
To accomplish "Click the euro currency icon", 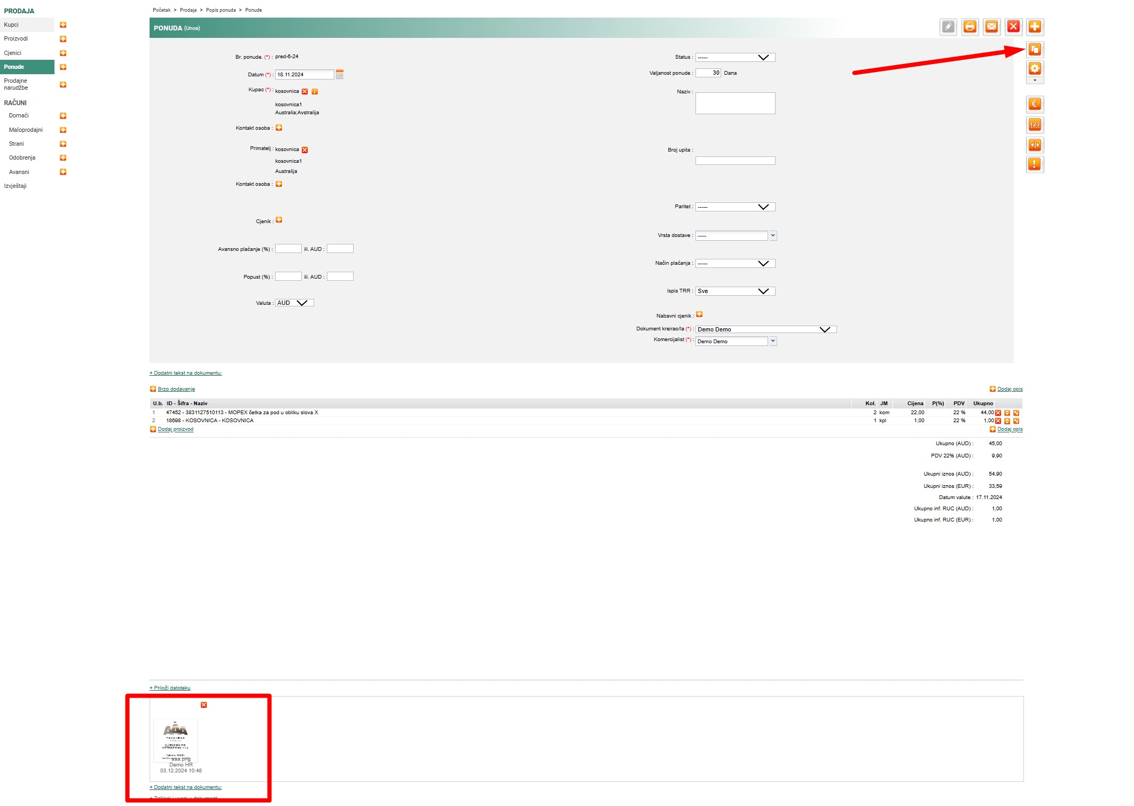I will click(1035, 104).
